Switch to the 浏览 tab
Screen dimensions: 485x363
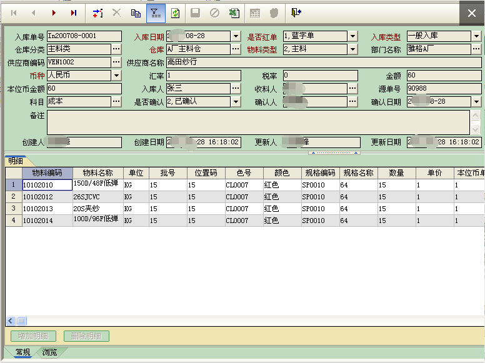coord(49,352)
